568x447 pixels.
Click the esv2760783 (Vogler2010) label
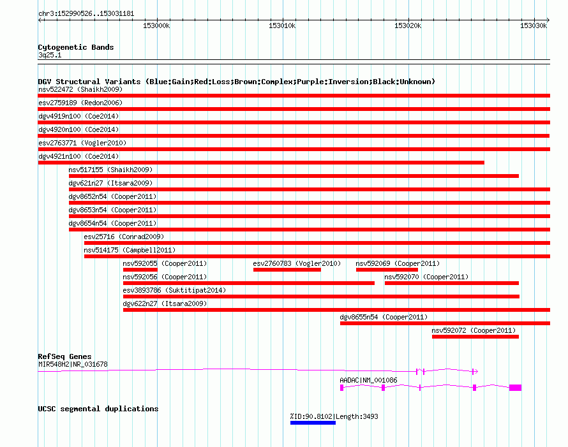click(297, 263)
